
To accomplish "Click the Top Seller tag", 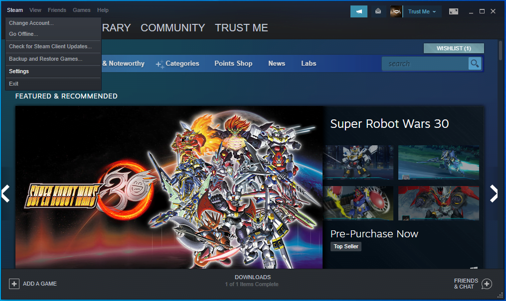I will (346, 246).
